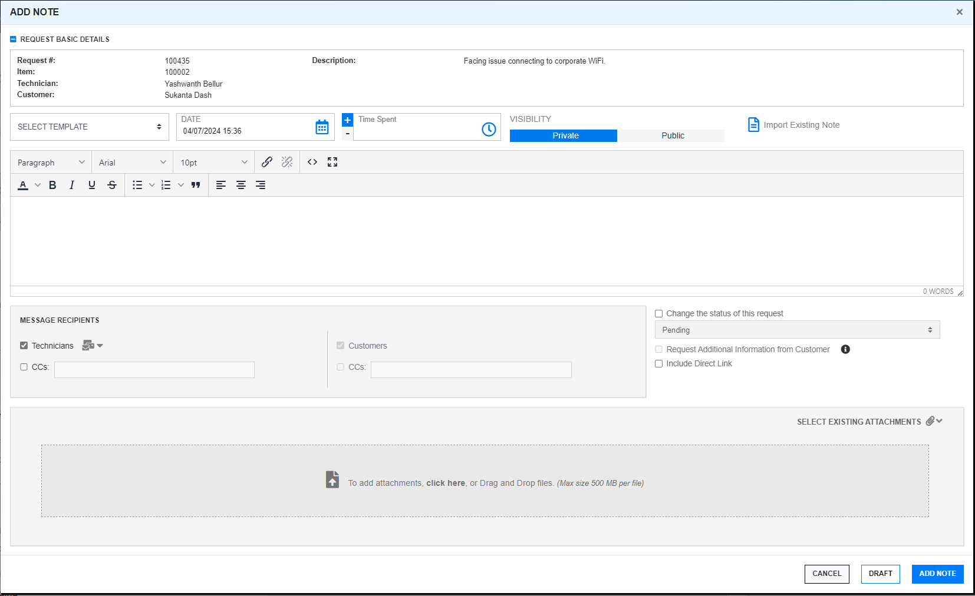The width and height of the screenshot is (975, 596).
Task: Uncheck the Technicians recipients checkbox
Action: (x=24, y=346)
